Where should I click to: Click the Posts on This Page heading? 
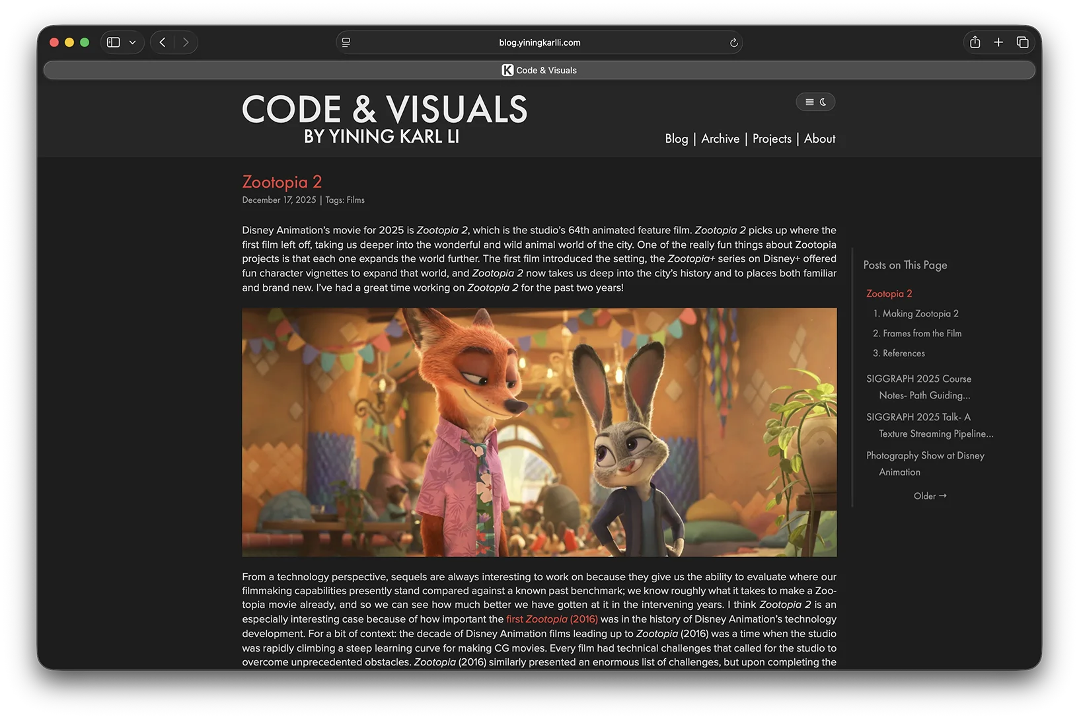coord(905,265)
